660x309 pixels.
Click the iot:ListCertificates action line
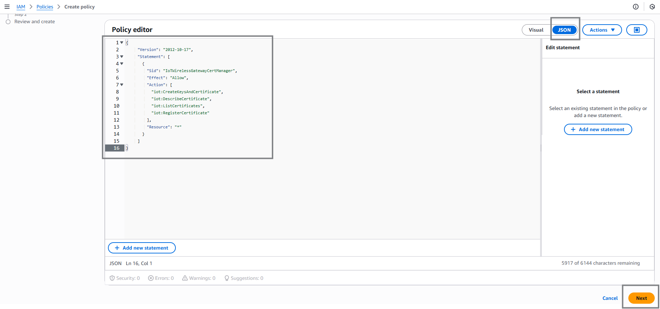178,106
